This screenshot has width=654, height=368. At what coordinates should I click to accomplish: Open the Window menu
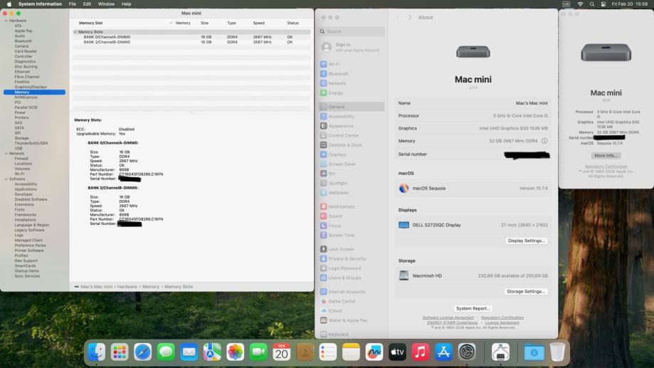pyautogui.click(x=106, y=4)
